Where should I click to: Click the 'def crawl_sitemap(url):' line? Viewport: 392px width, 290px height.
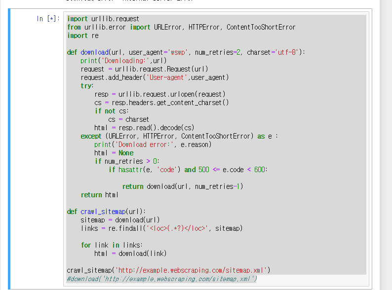(x=106, y=212)
